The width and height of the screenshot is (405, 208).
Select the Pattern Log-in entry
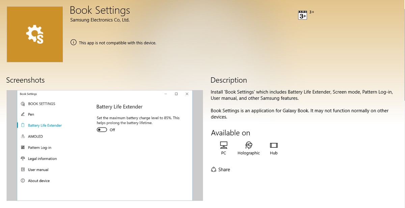point(39,148)
